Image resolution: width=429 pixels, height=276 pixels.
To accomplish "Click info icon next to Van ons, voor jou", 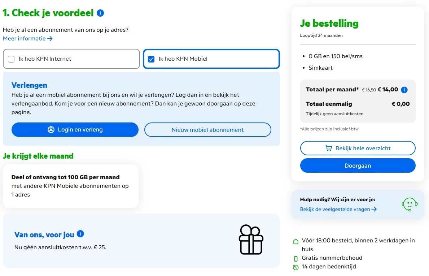I will pyautogui.click(x=80, y=234).
